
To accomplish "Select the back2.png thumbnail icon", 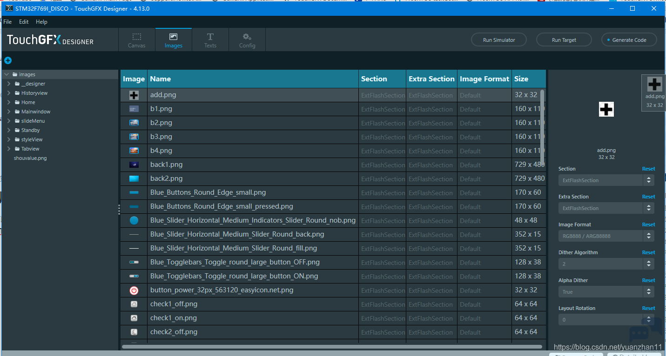I will [x=134, y=178].
